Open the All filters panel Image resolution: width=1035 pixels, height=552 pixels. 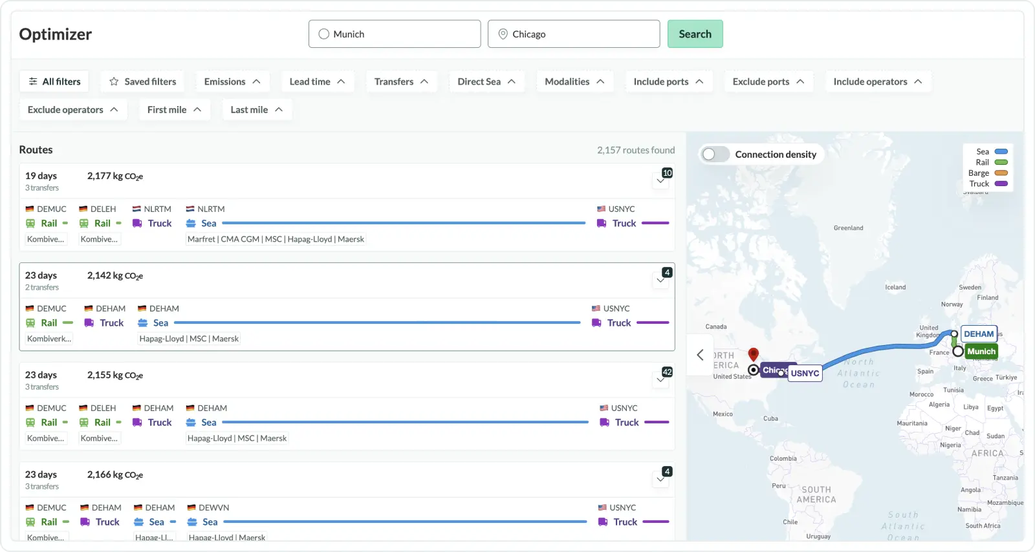pyautogui.click(x=54, y=81)
